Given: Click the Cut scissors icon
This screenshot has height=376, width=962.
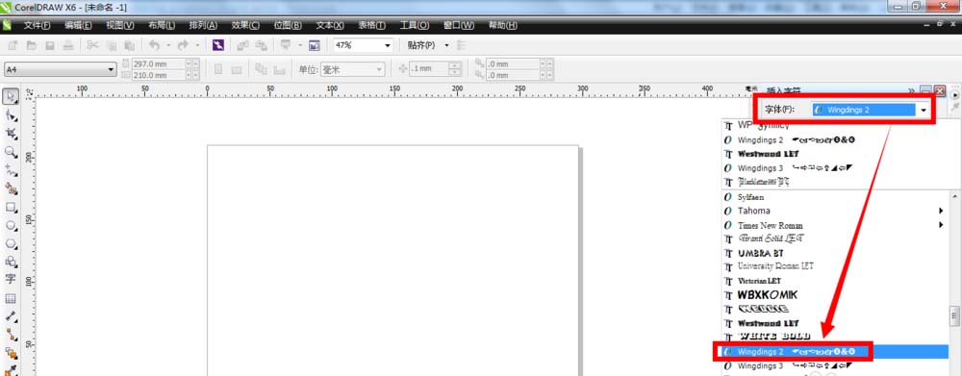Looking at the screenshot, I should click(x=92, y=45).
